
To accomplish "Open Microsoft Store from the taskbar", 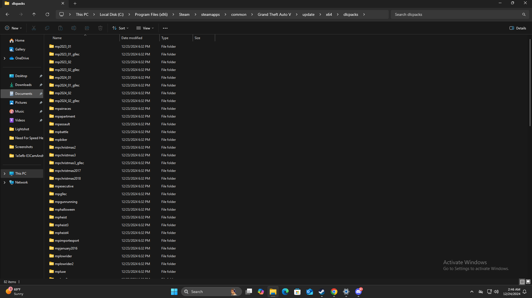I will (x=297, y=292).
